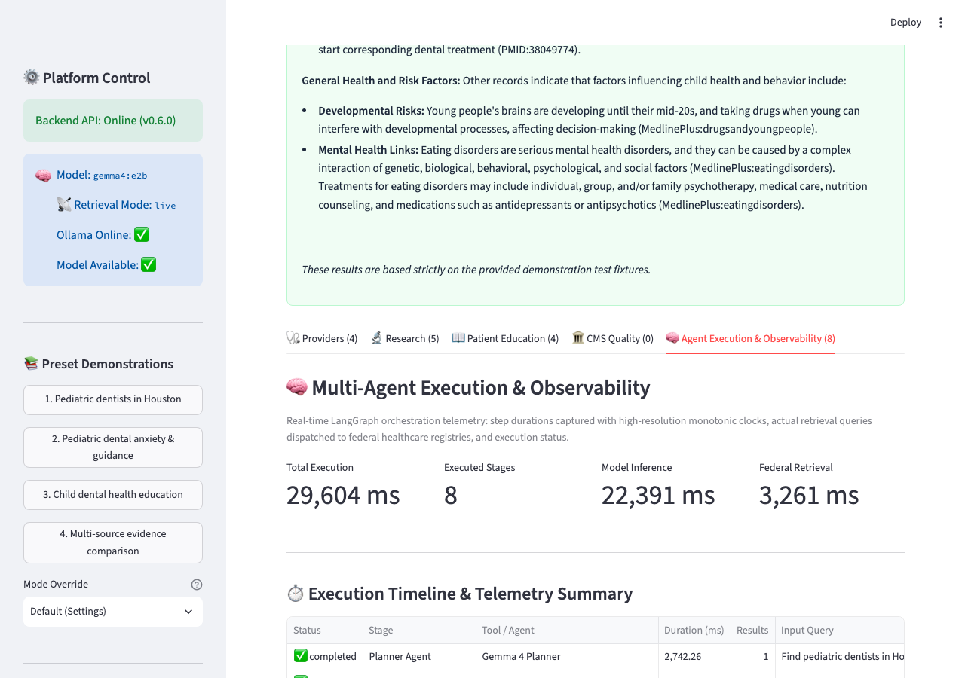
Task: Launch the Pediatric dental anxiety & guidance preset
Action: click(x=113, y=447)
